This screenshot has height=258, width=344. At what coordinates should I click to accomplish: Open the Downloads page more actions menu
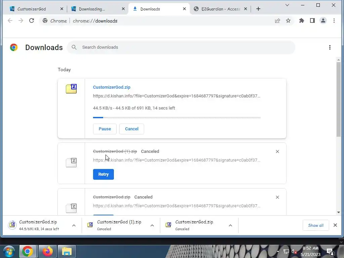click(330, 47)
